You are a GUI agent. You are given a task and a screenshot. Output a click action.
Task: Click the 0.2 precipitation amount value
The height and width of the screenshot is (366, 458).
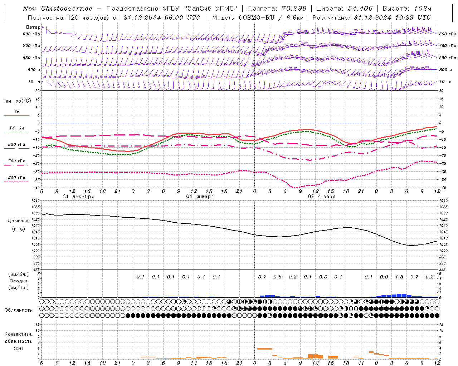(x=429, y=277)
